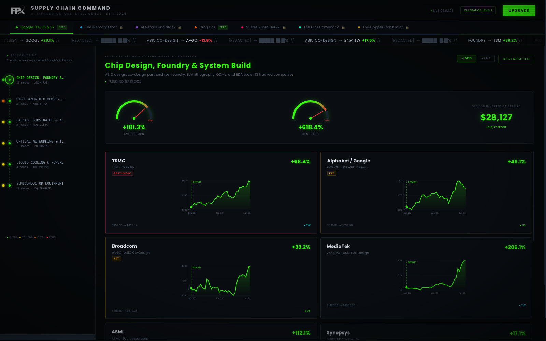
Task: Click the lock icon on The CPU Comeback tab
Action: 343,27
